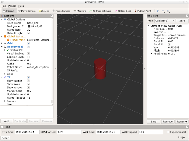This screenshot has height=141, width=189.
Task: Disable the TF display checkbox
Action: coord(28,77)
